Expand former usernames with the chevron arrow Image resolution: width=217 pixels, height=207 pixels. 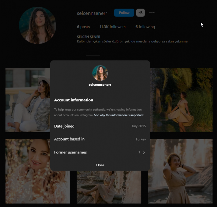pos(144,152)
